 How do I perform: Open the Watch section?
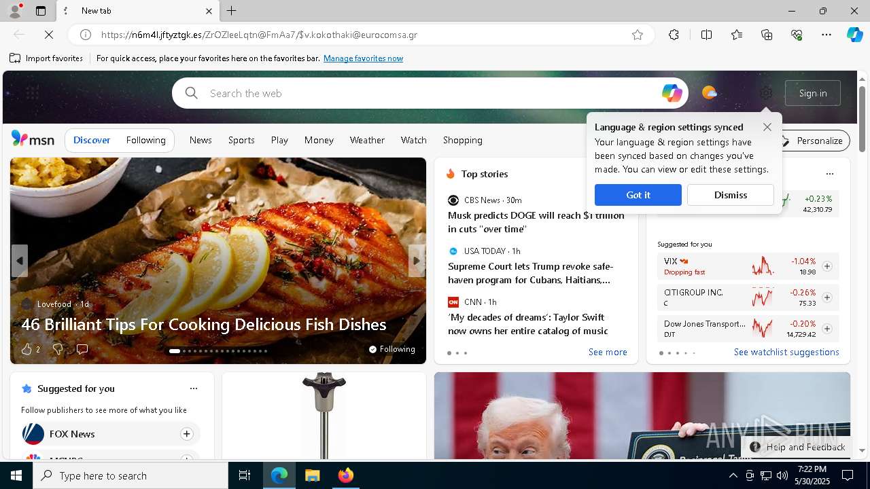[x=413, y=140]
